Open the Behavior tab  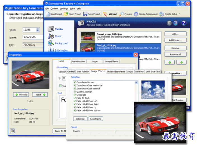(139, 72)
